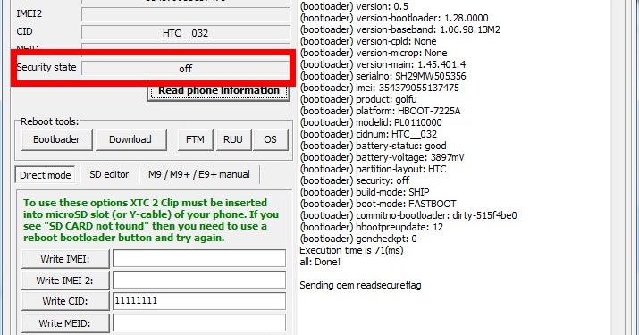The image size is (639, 335).
Task: Click the empty IMEI2 info field
Action: pyautogui.click(x=186, y=14)
